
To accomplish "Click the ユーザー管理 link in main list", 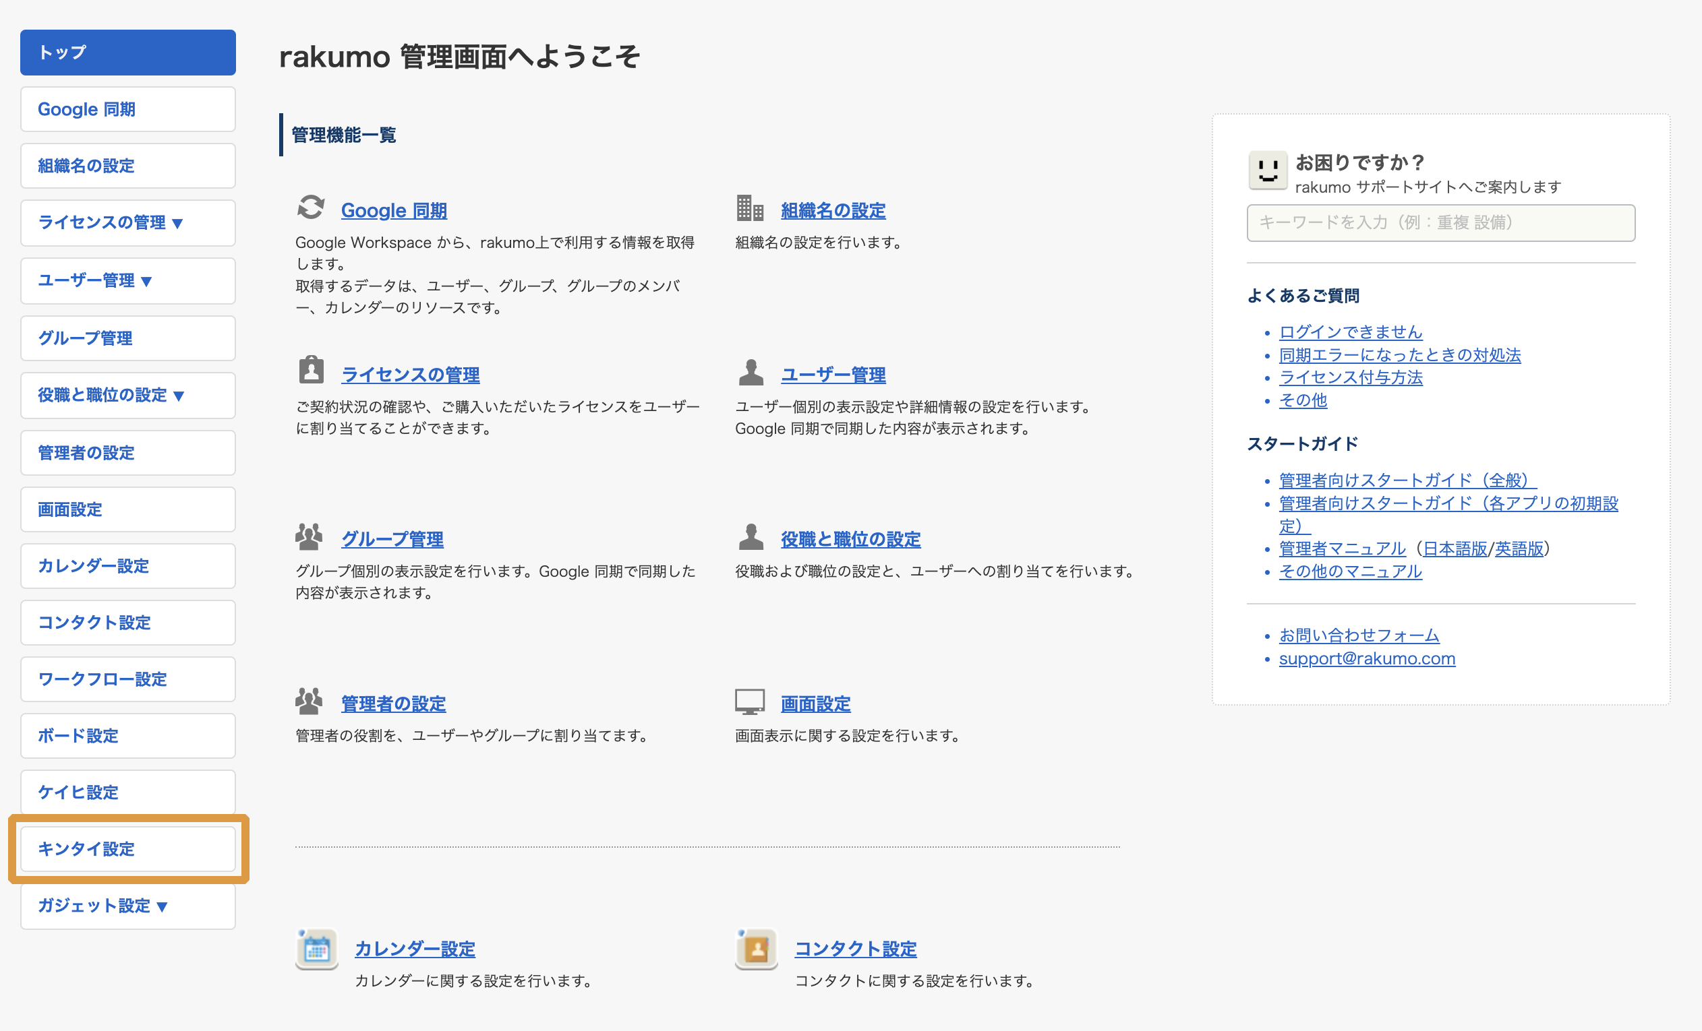I will pos(833,375).
